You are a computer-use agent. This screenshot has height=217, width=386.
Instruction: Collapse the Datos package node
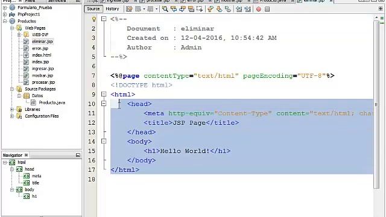click(x=19, y=96)
